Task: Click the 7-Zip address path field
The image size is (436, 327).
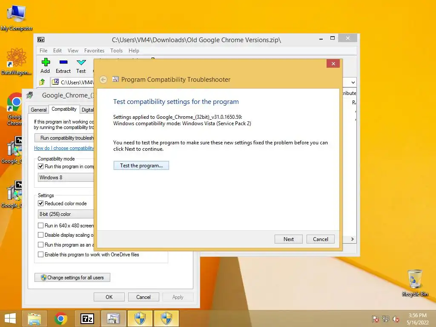Action: click(73, 82)
